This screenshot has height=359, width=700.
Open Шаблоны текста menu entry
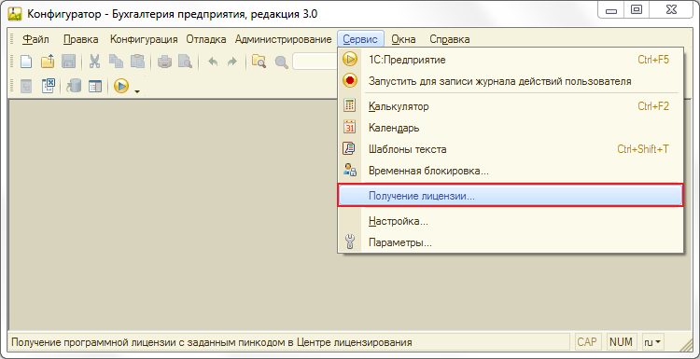pos(511,149)
